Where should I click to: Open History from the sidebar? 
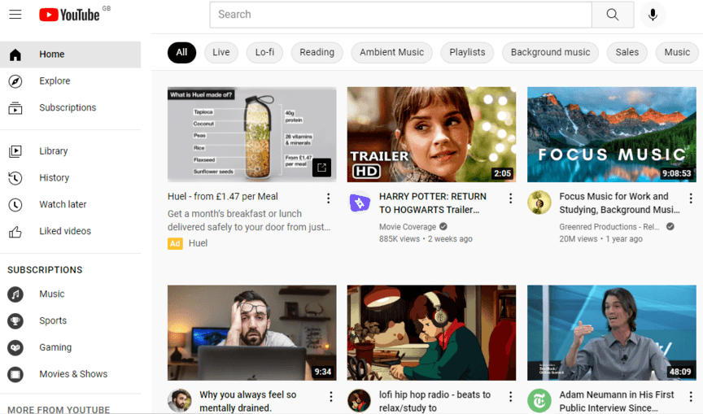pyautogui.click(x=55, y=178)
